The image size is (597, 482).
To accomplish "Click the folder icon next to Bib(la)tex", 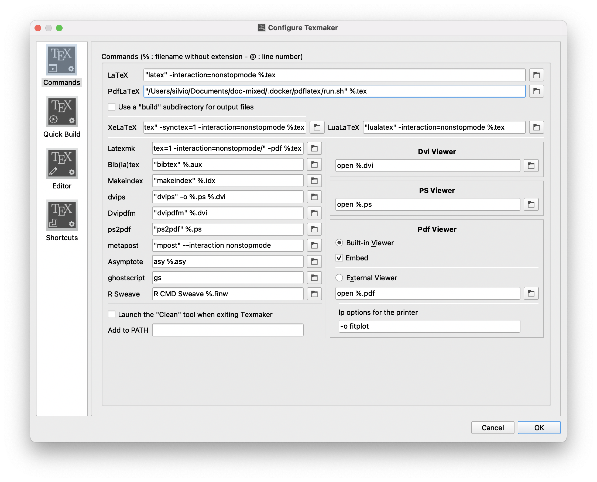I will click(314, 164).
